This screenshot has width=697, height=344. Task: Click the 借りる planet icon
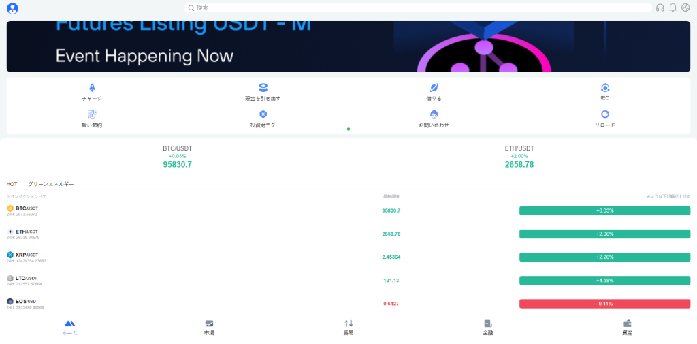click(x=434, y=88)
